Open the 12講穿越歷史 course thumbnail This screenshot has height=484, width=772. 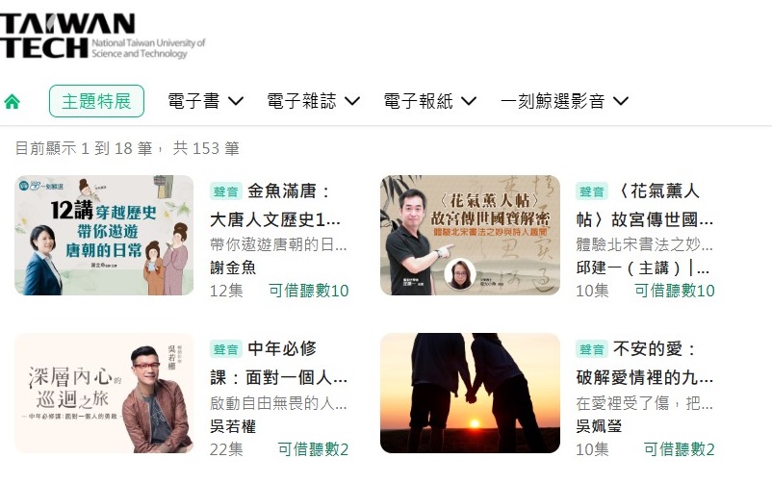pyautogui.click(x=104, y=236)
